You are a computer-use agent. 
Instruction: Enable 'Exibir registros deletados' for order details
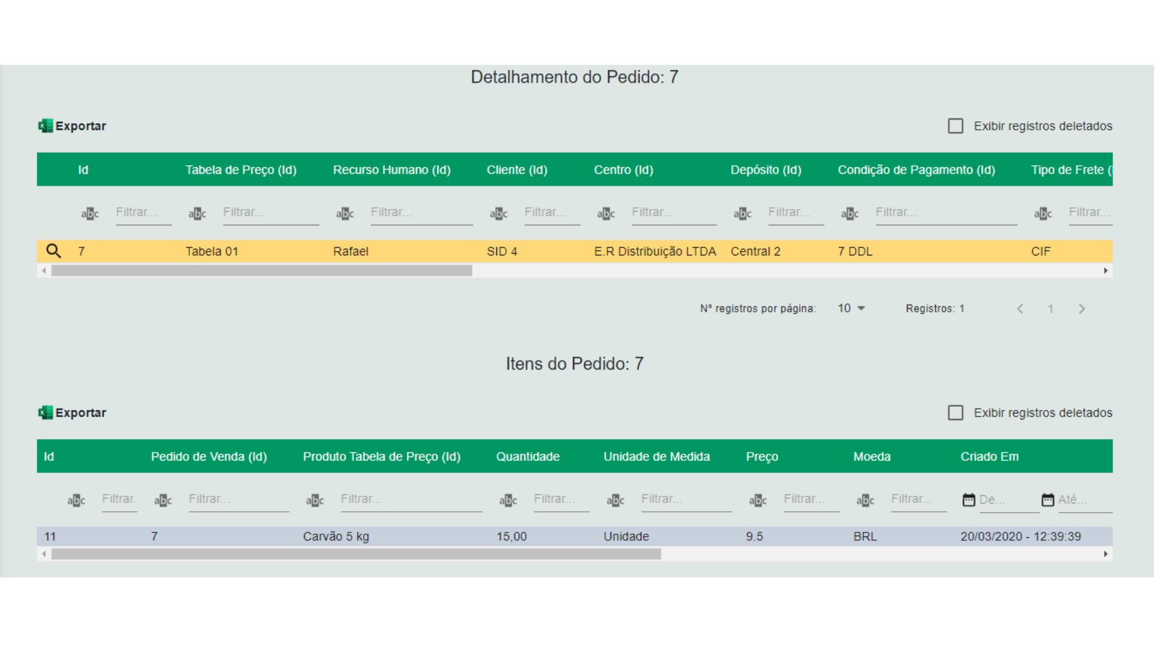pyautogui.click(x=955, y=126)
